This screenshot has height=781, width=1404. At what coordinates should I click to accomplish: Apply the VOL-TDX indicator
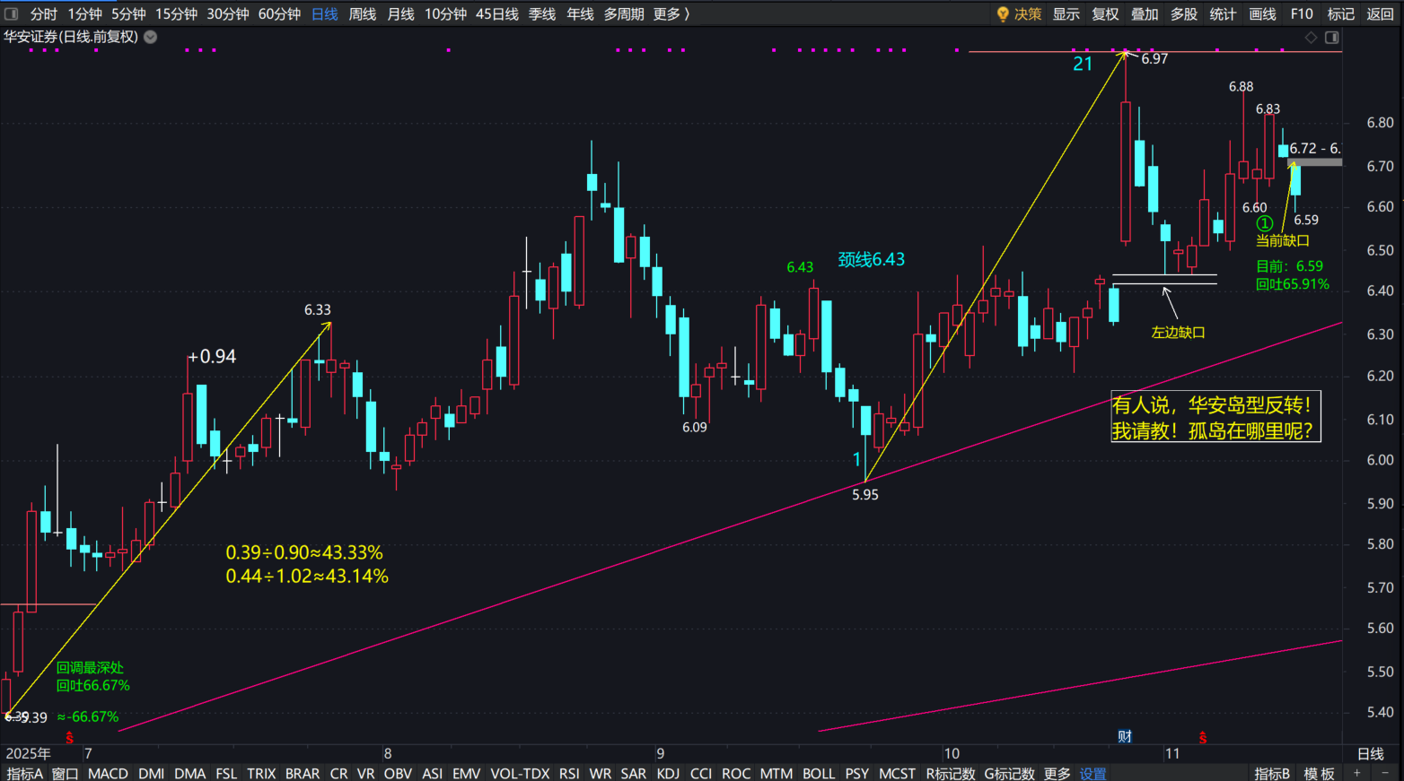pyautogui.click(x=520, y=773)
